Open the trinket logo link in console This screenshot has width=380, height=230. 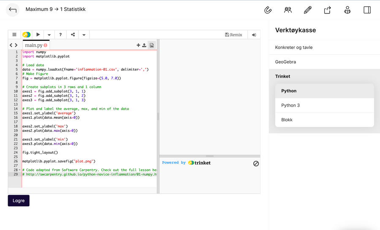coord(199,163)
